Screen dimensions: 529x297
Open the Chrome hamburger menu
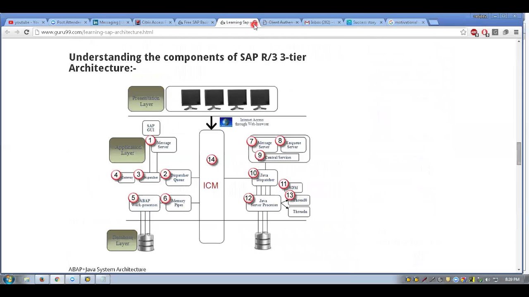516,32
